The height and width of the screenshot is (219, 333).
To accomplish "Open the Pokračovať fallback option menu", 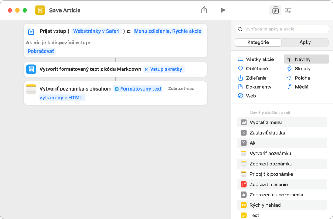I will (x=41, y=51).
